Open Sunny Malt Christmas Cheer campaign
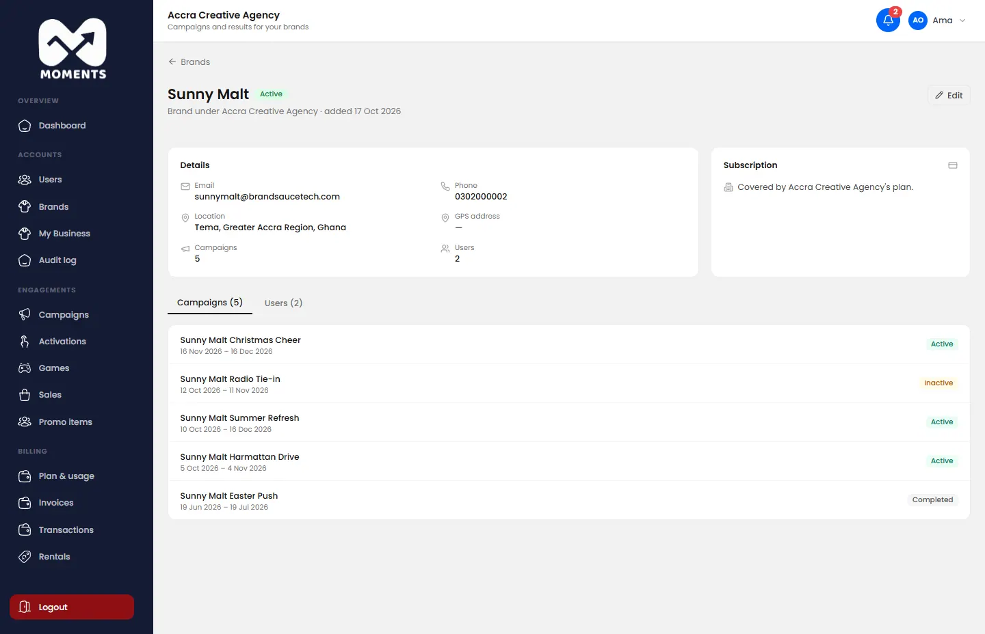Screen dimensions: 985x634 pyautogui.click(x=569, y=344)
